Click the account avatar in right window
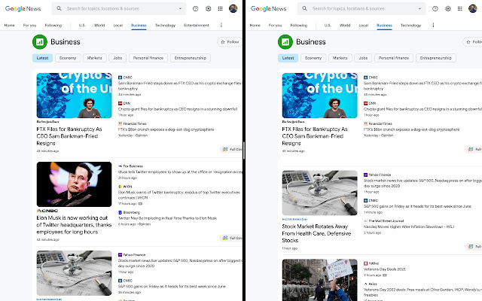This screenshot has width=482, height=301. coord(472,8)
